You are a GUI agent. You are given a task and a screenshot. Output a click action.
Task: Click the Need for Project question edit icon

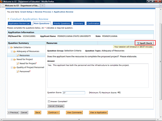(x=18, y=64)
